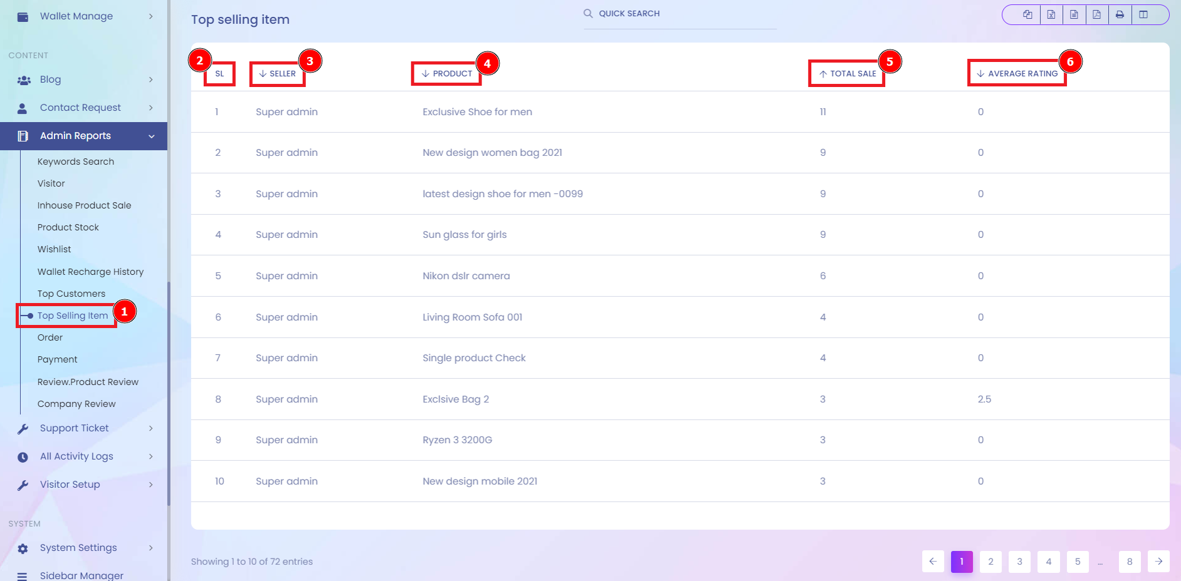Open the Payment report
Viewport: 1181px width, 581px height.
coord(58,359)
